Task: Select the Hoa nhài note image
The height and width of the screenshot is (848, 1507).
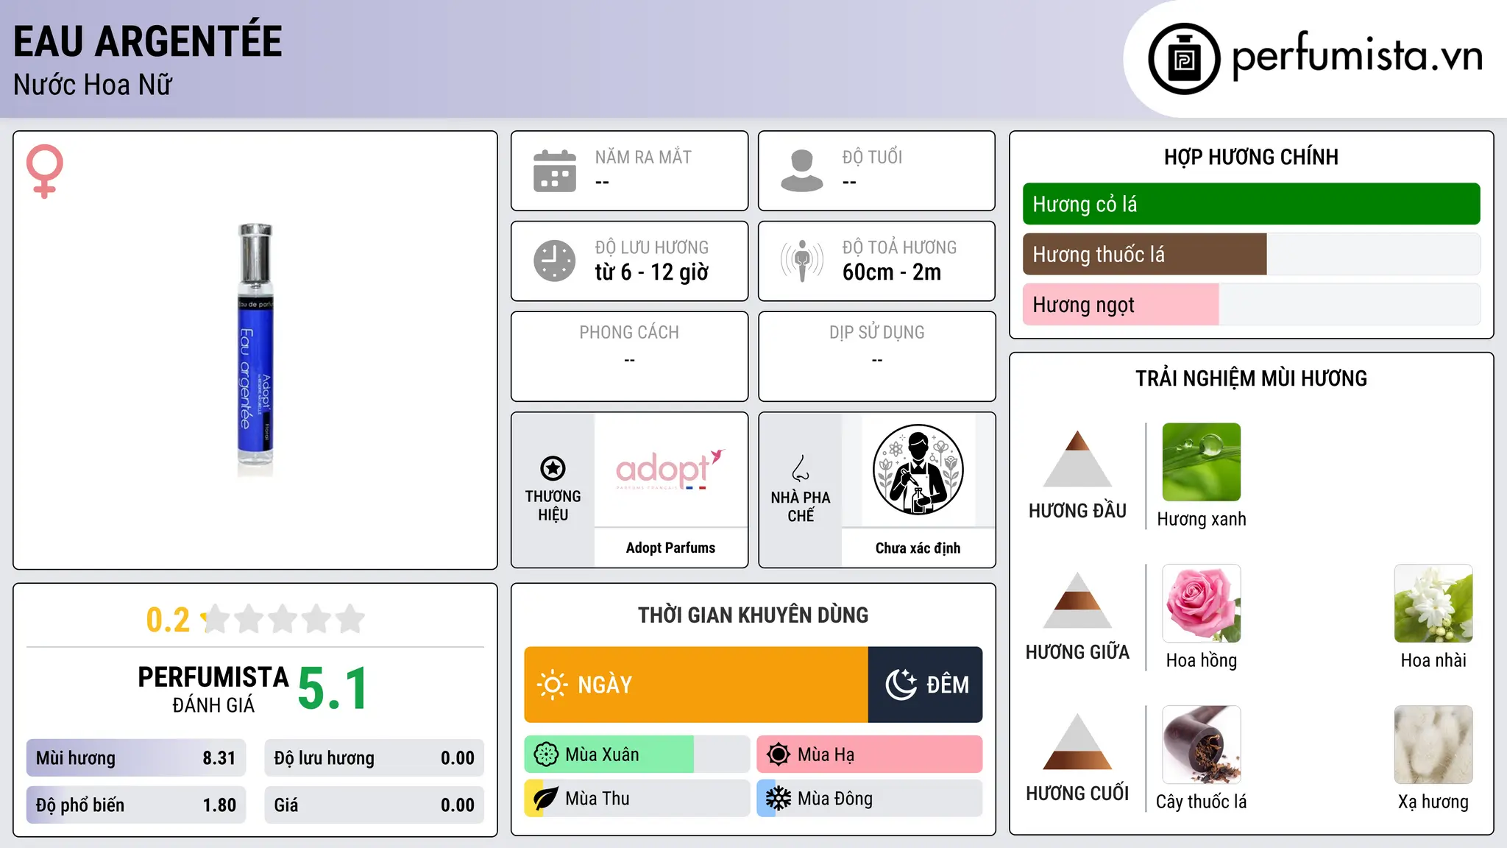Action: [x=1433, y=604]
